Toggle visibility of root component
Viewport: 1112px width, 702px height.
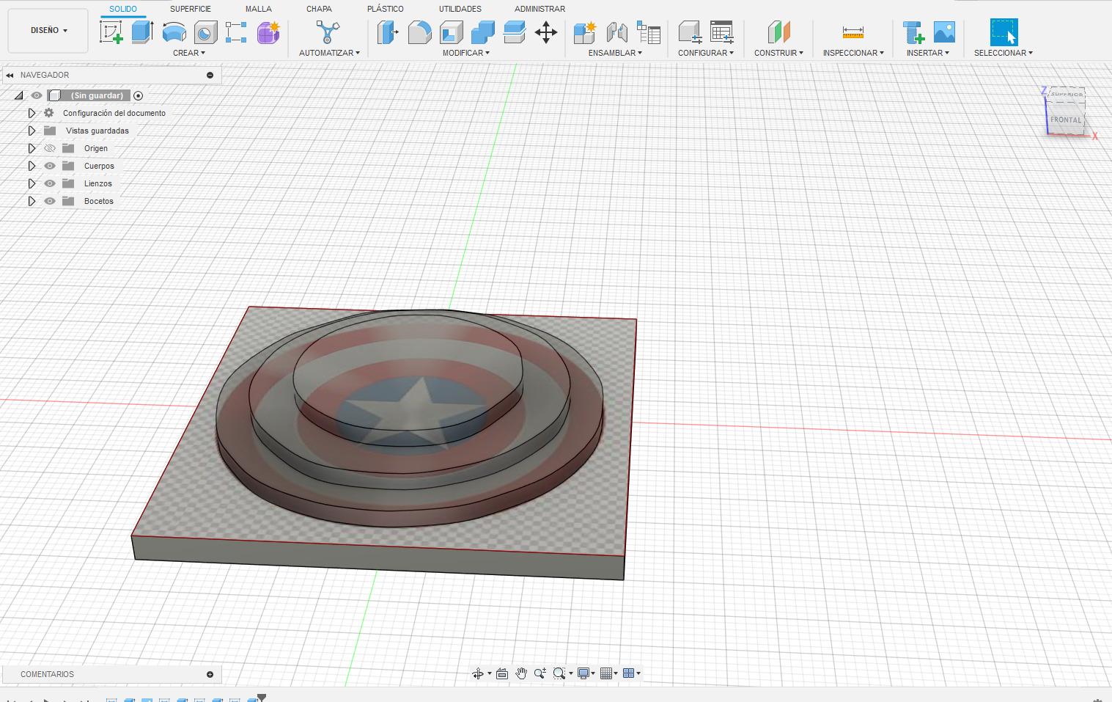[x=36, y=95]
